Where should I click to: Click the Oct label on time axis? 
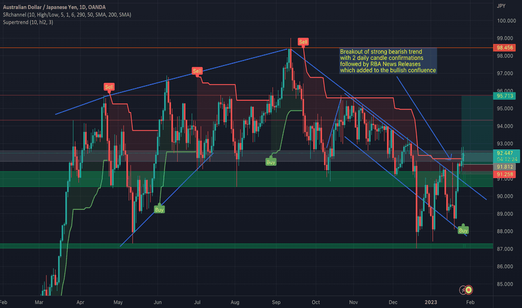click(315, 302)
